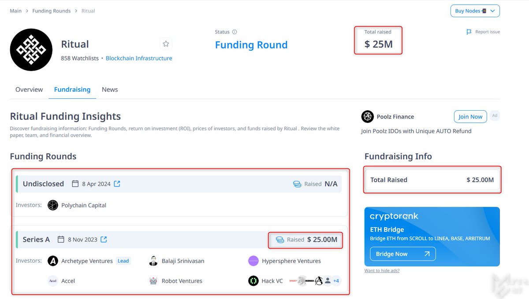529x299 pixels.
Task: Click the ETH Bridge ad heading
Action: (x=387, y=229)
